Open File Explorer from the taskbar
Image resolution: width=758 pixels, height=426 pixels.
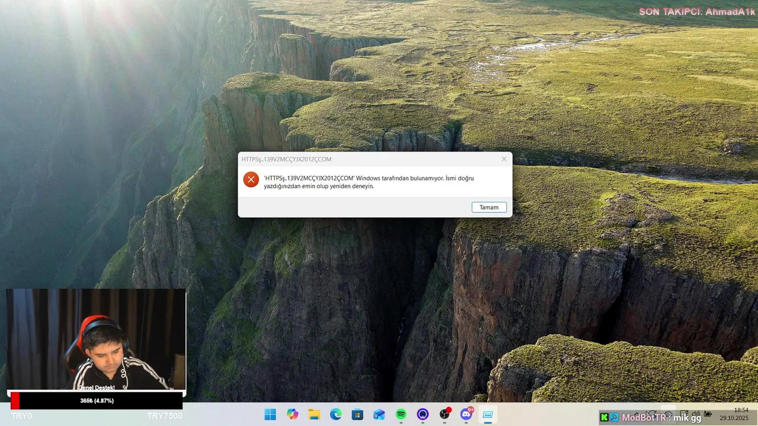(314, 415)
